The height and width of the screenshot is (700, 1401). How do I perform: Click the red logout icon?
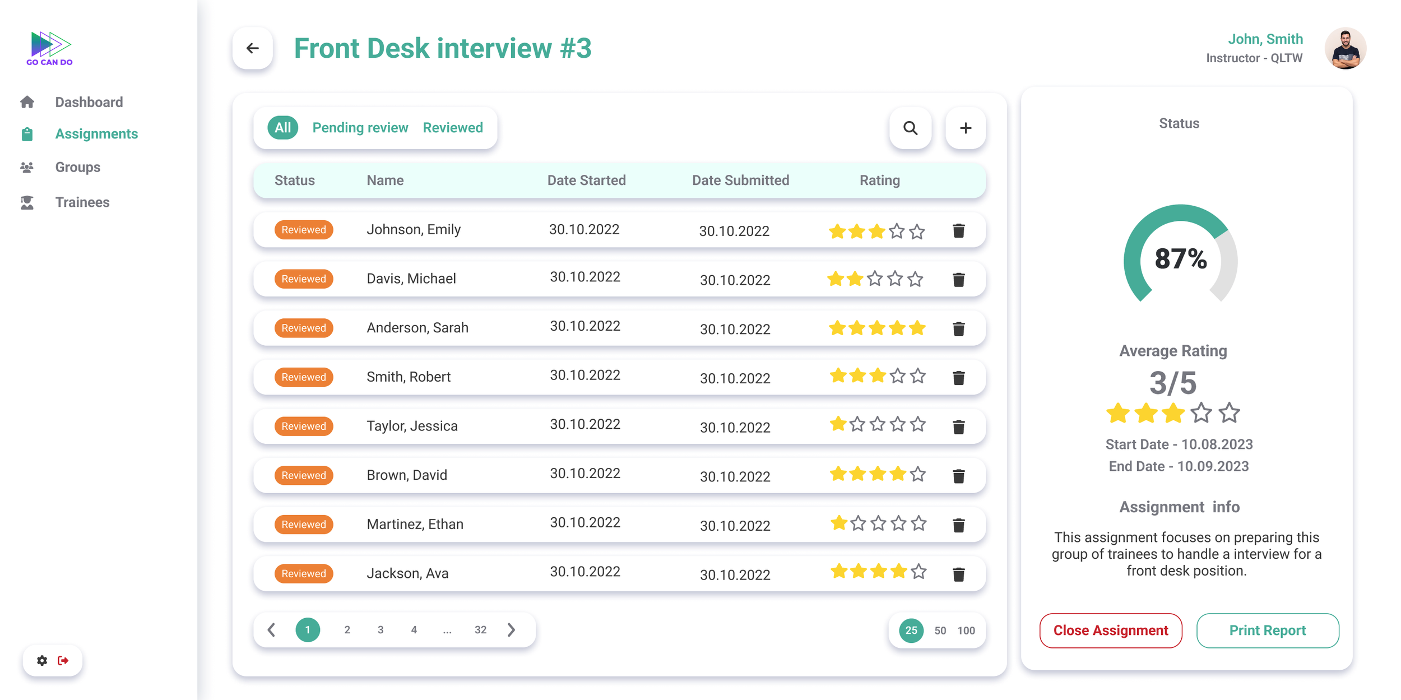point(63,660)
